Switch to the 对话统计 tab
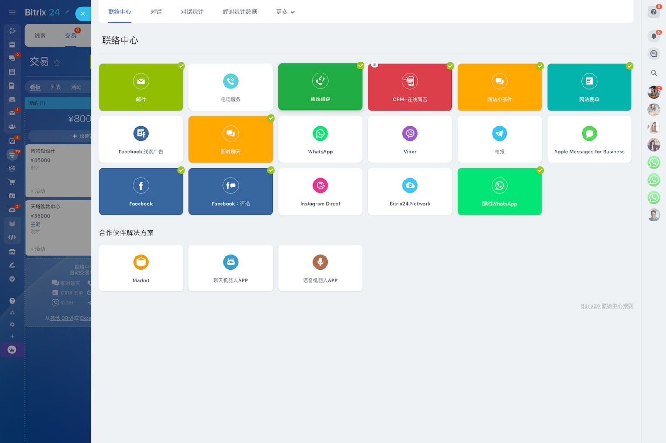Image resolution: width=666 pixels, height=443 pixels. 192,12
